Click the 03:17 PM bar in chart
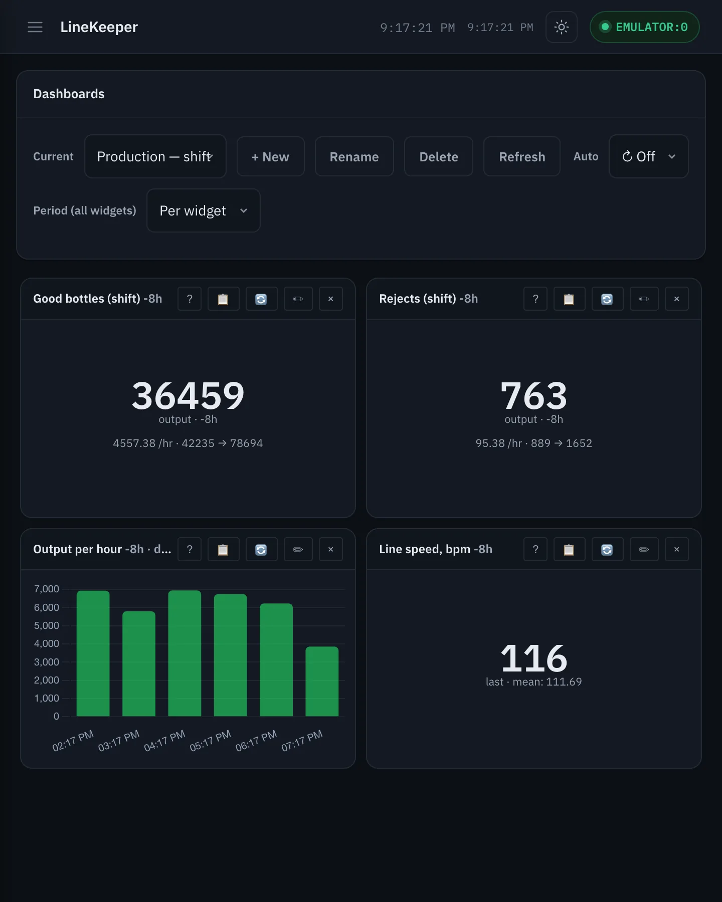The width and height of the screenshot is (722, 902). 139,663
